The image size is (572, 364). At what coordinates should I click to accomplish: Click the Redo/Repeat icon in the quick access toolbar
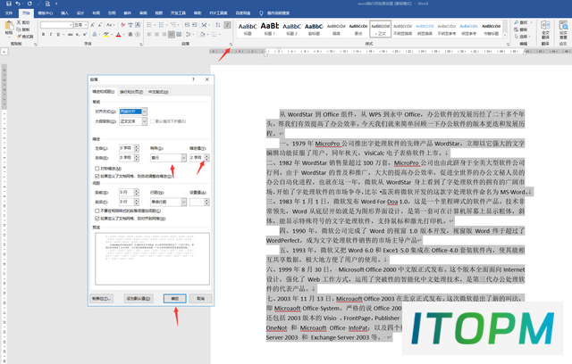pos(29,4)
